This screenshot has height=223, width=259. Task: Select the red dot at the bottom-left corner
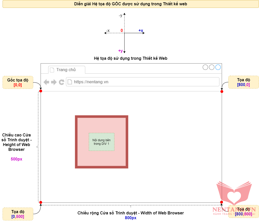point(41,202)
